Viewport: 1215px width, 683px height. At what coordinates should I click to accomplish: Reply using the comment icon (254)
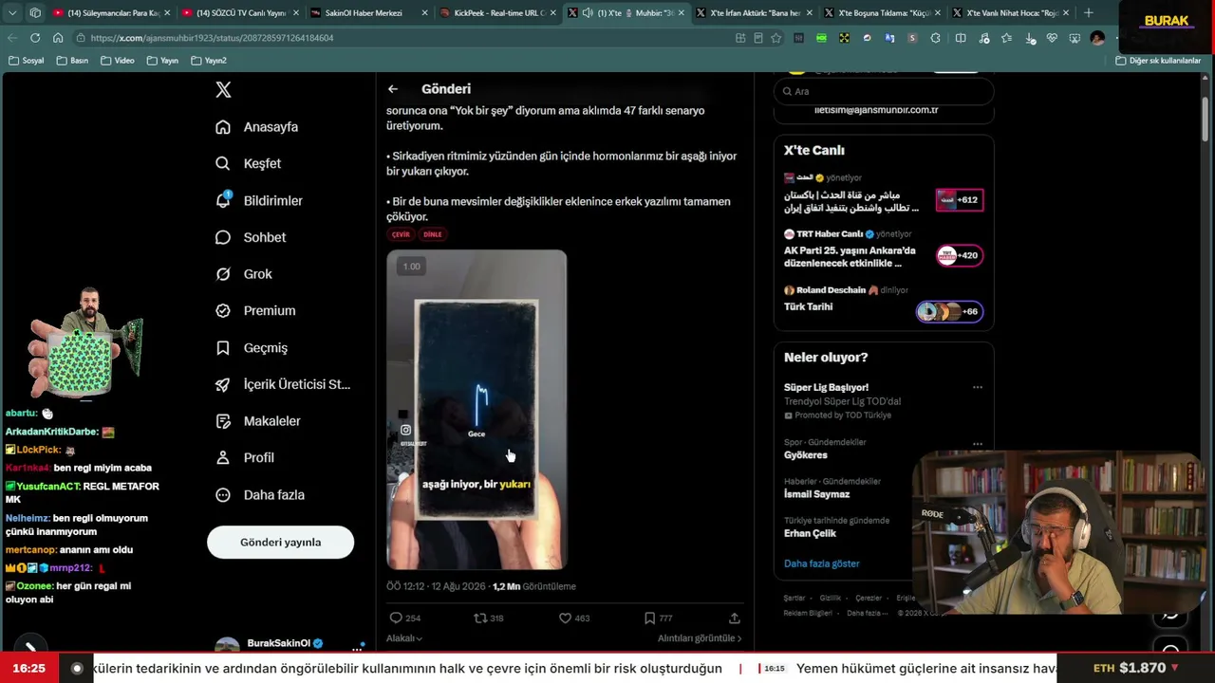397,618
